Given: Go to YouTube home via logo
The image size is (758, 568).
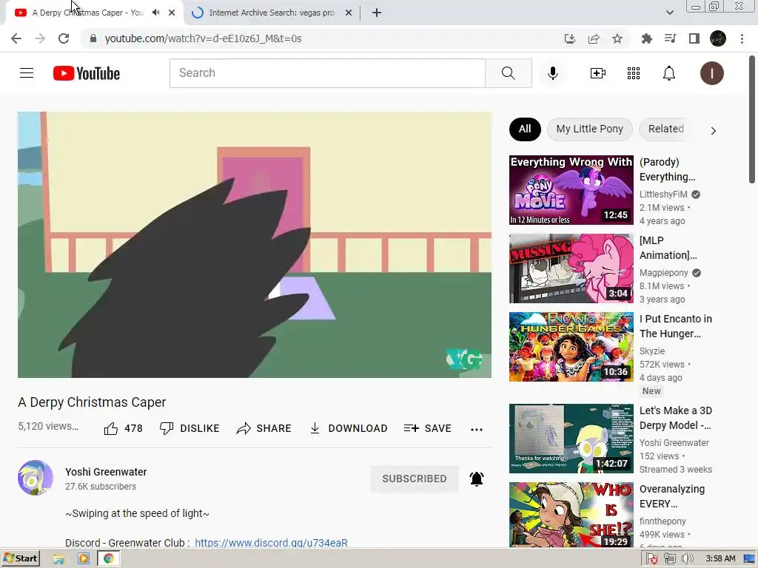Looking at the screenshot, I should pos(87,73).
